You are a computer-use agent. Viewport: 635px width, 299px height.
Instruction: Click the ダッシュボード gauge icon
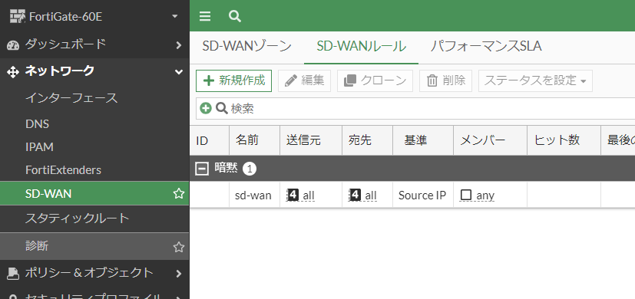coord(13,45)
